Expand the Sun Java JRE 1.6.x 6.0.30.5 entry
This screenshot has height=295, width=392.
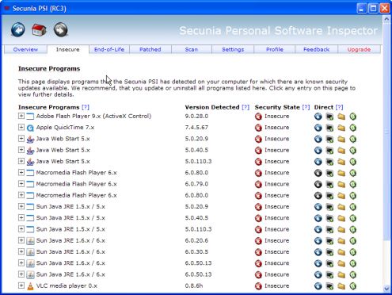coord(21,251)
